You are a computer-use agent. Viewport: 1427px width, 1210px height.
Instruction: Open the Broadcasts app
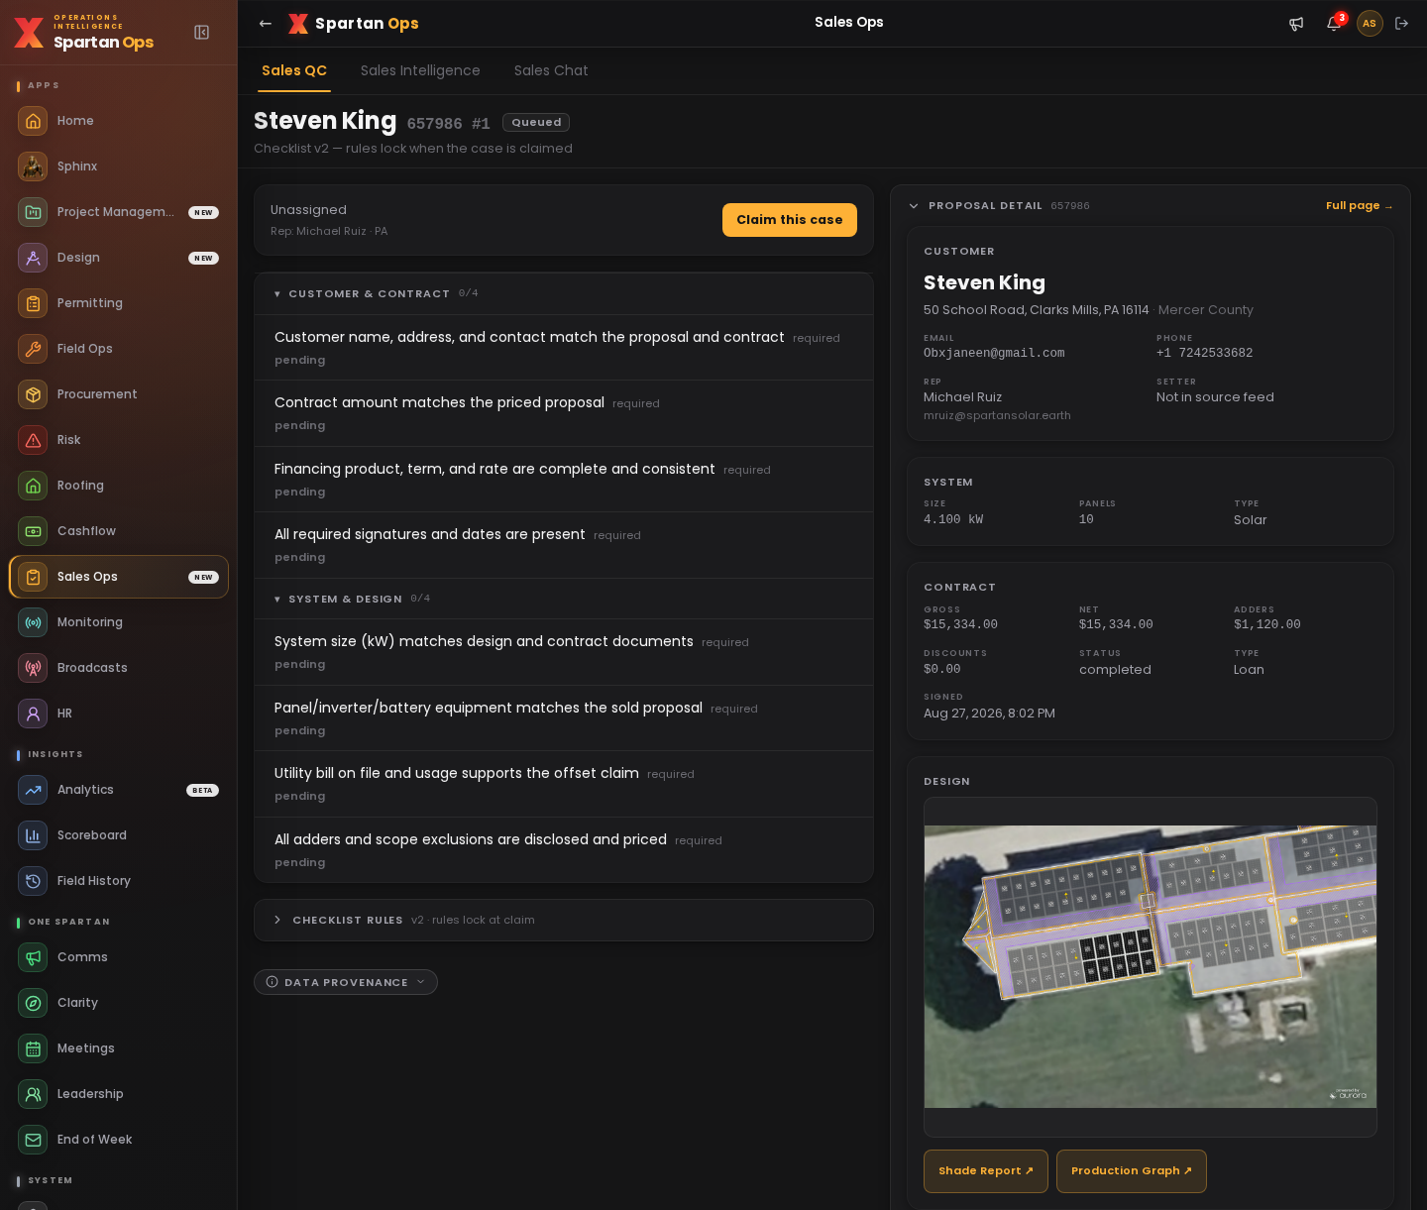pyautogui.click(x=119, y=668)
